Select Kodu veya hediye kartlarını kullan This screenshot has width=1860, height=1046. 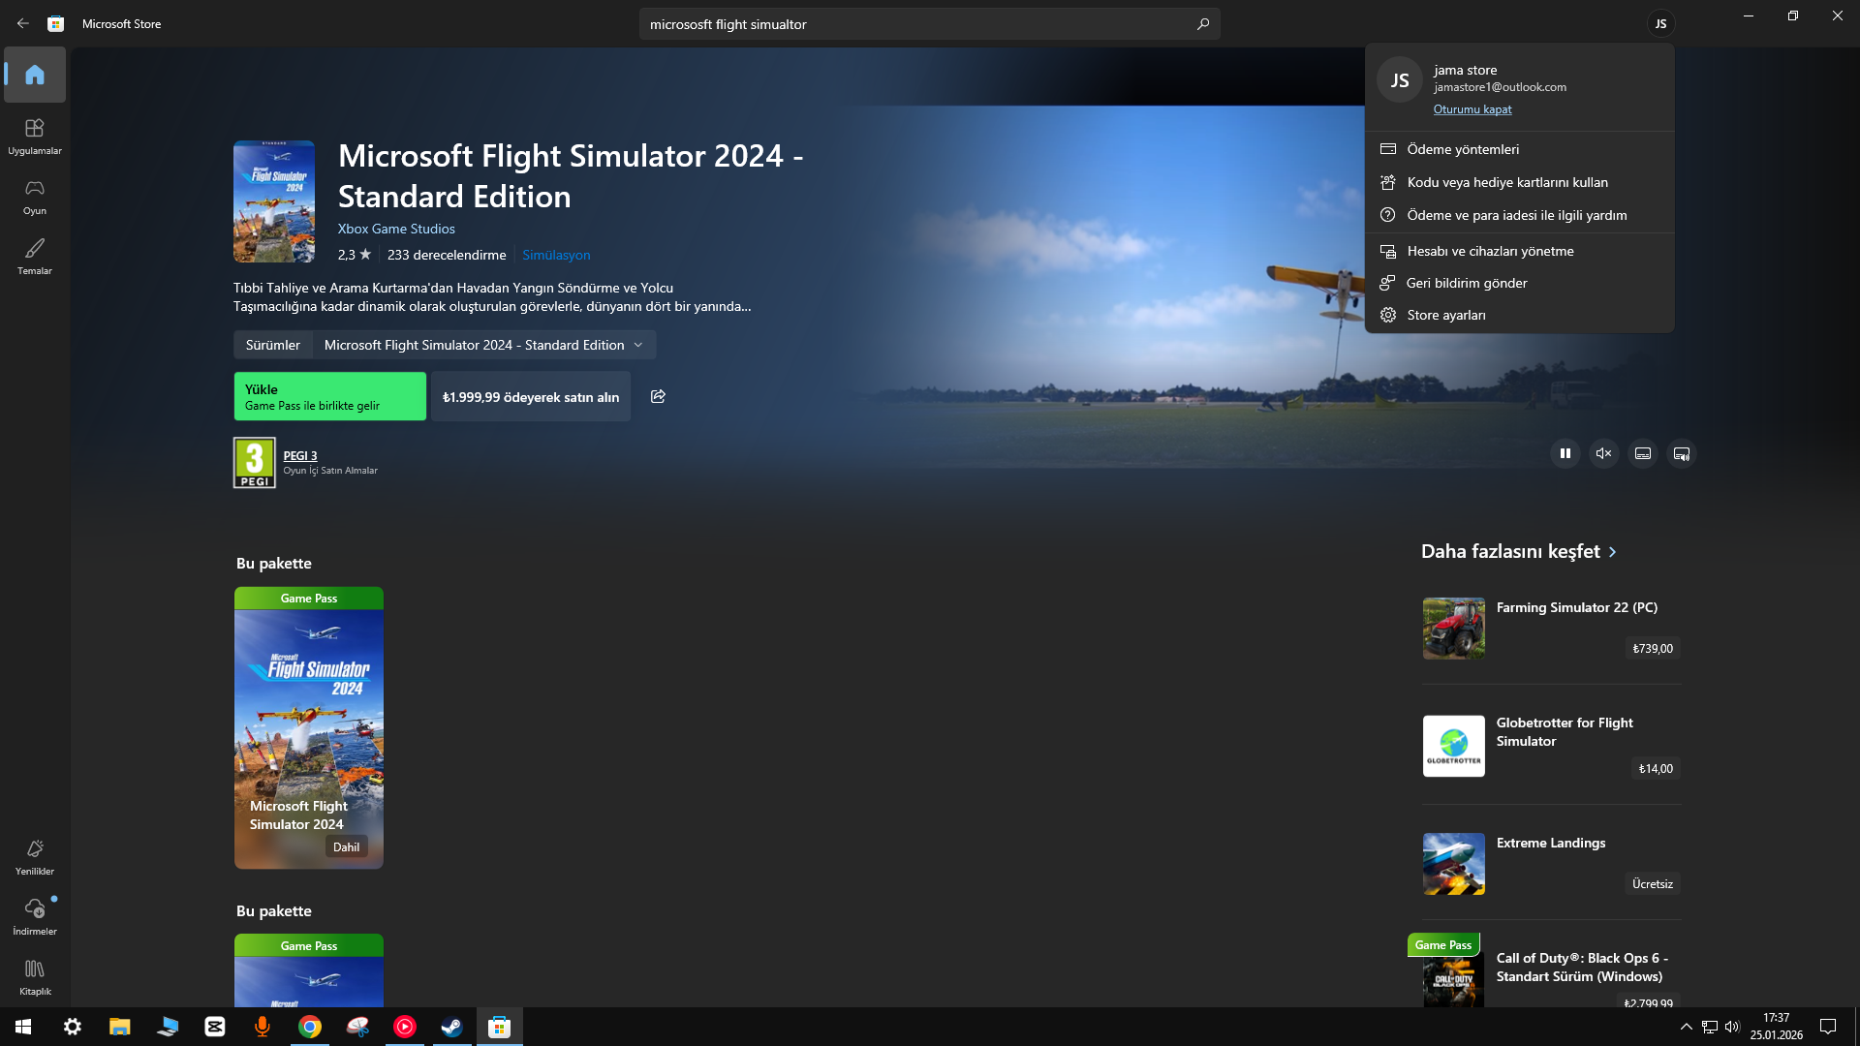click(x=1520, y=182)
